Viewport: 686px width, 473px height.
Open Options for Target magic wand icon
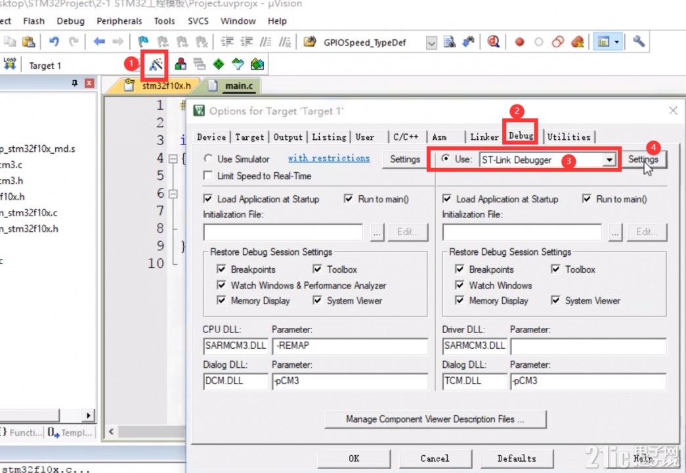(156, 65)
